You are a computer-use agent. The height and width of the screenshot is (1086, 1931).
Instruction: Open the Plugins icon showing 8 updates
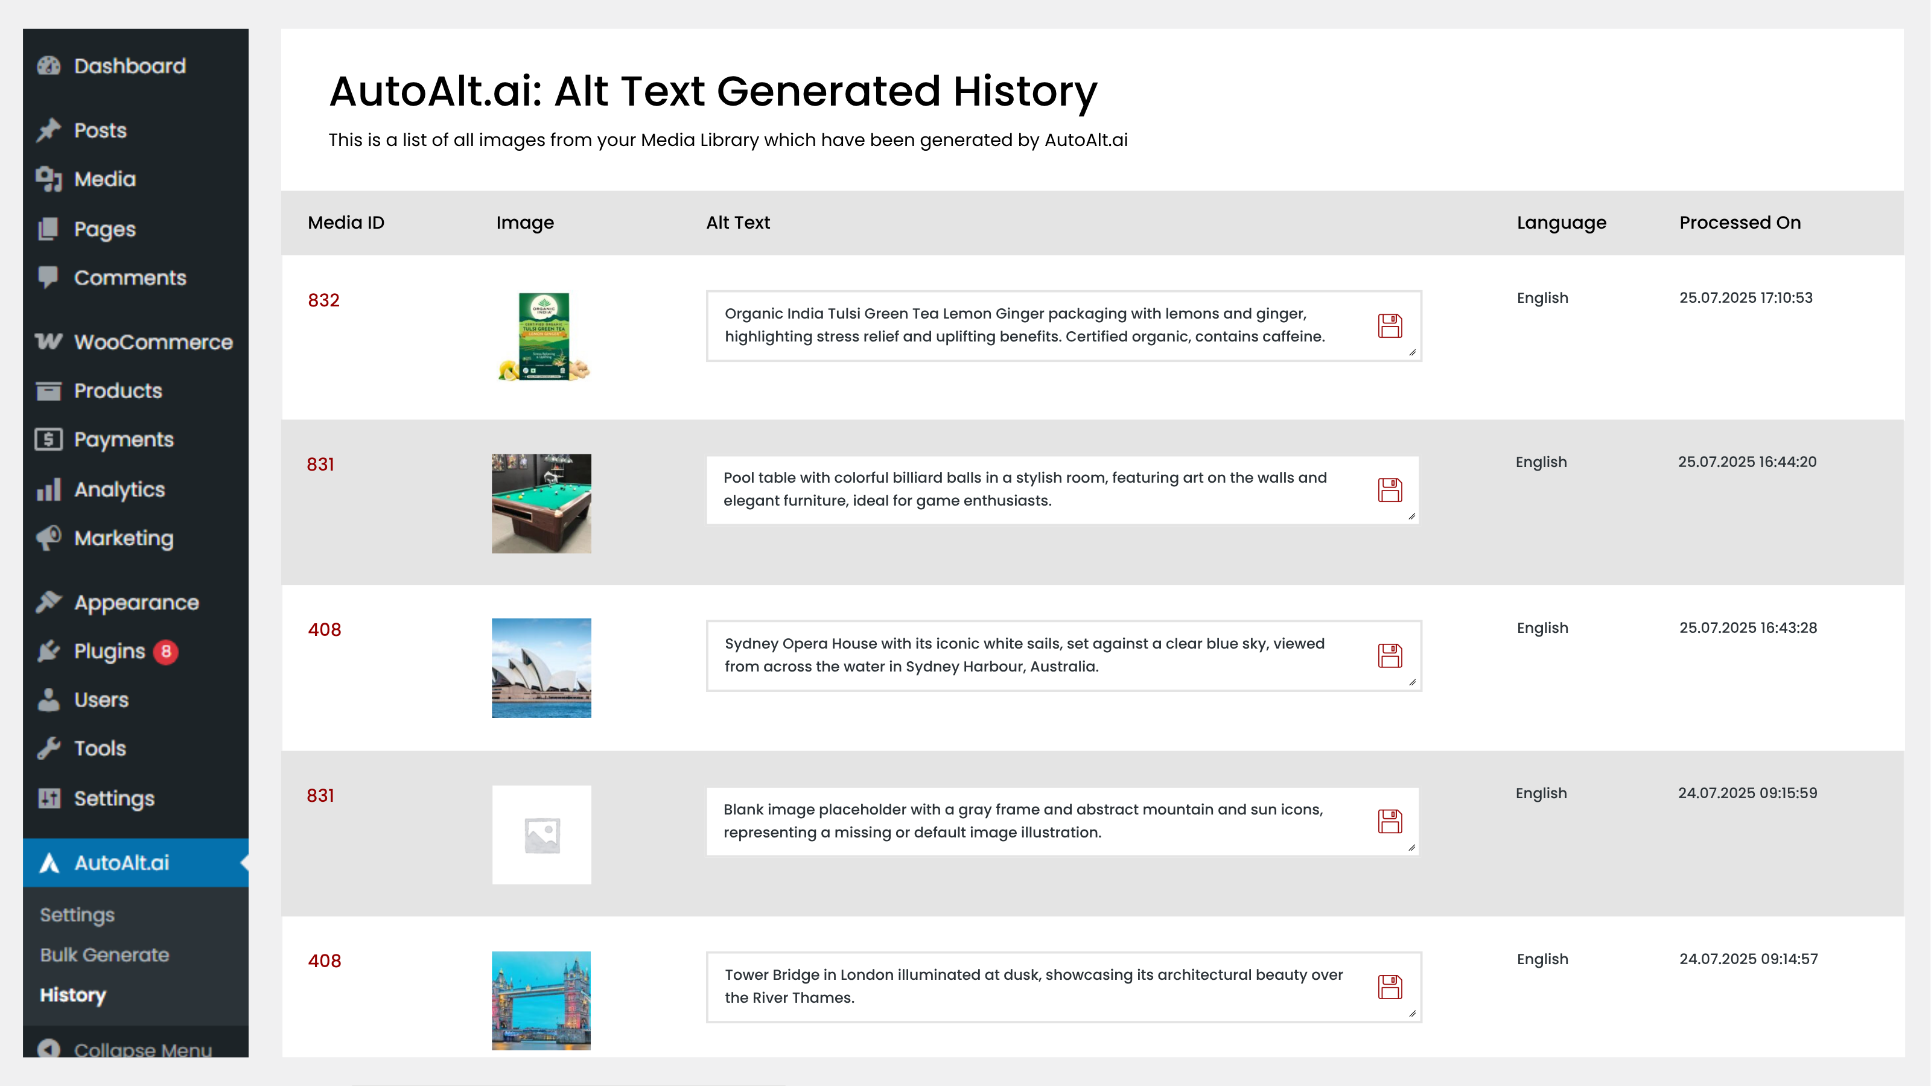pos(48,652)
